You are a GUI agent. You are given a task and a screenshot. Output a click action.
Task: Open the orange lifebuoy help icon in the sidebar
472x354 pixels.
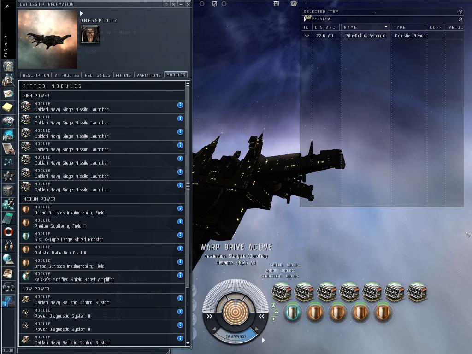8,231
